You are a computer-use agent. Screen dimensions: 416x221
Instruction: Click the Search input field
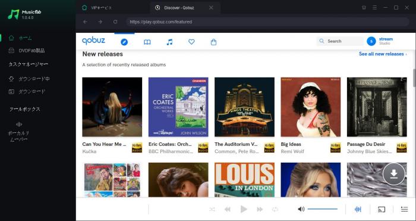click(x=340, y=41)
